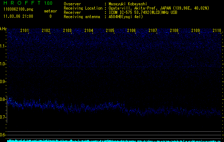The width and height of the screenshot is (224, 142).
Task: Click the kHz axis unit label
Action: 3,29
